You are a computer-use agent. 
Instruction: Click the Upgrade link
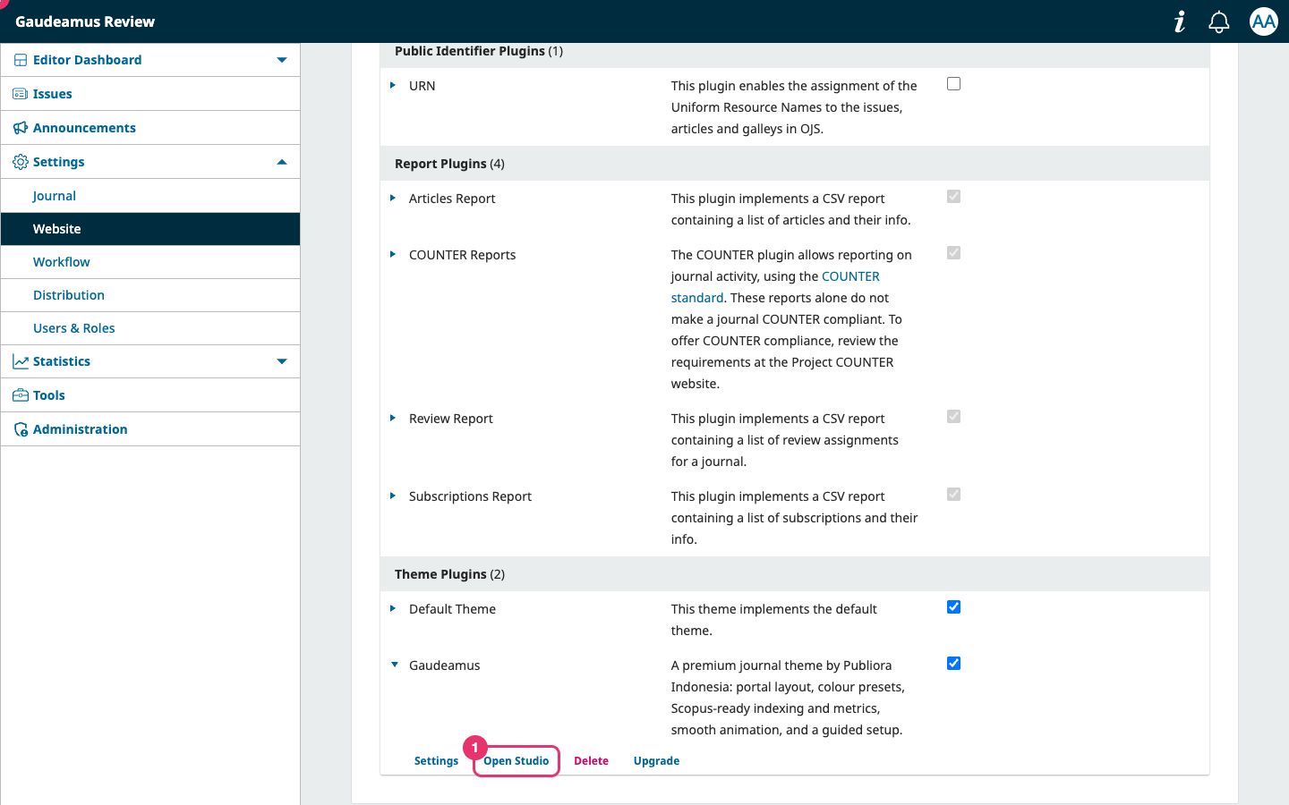[x=656, y=761]
